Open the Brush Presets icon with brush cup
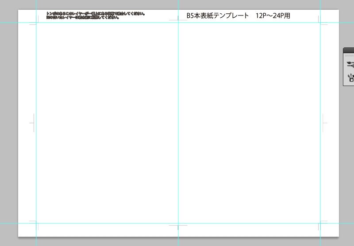Image resolution: width=354 pixels, height=246 pixels. point(350,78)
